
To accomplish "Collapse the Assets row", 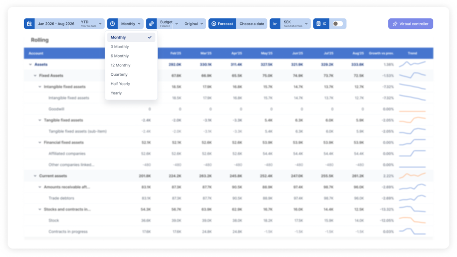I will pyautogui.click(x=30, y=65).
